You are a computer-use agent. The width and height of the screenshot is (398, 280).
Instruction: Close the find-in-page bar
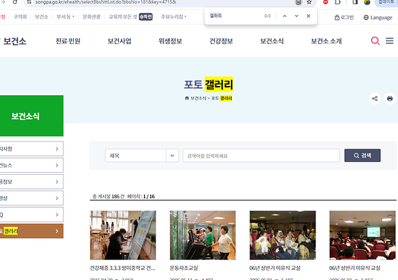coord(308,16)
